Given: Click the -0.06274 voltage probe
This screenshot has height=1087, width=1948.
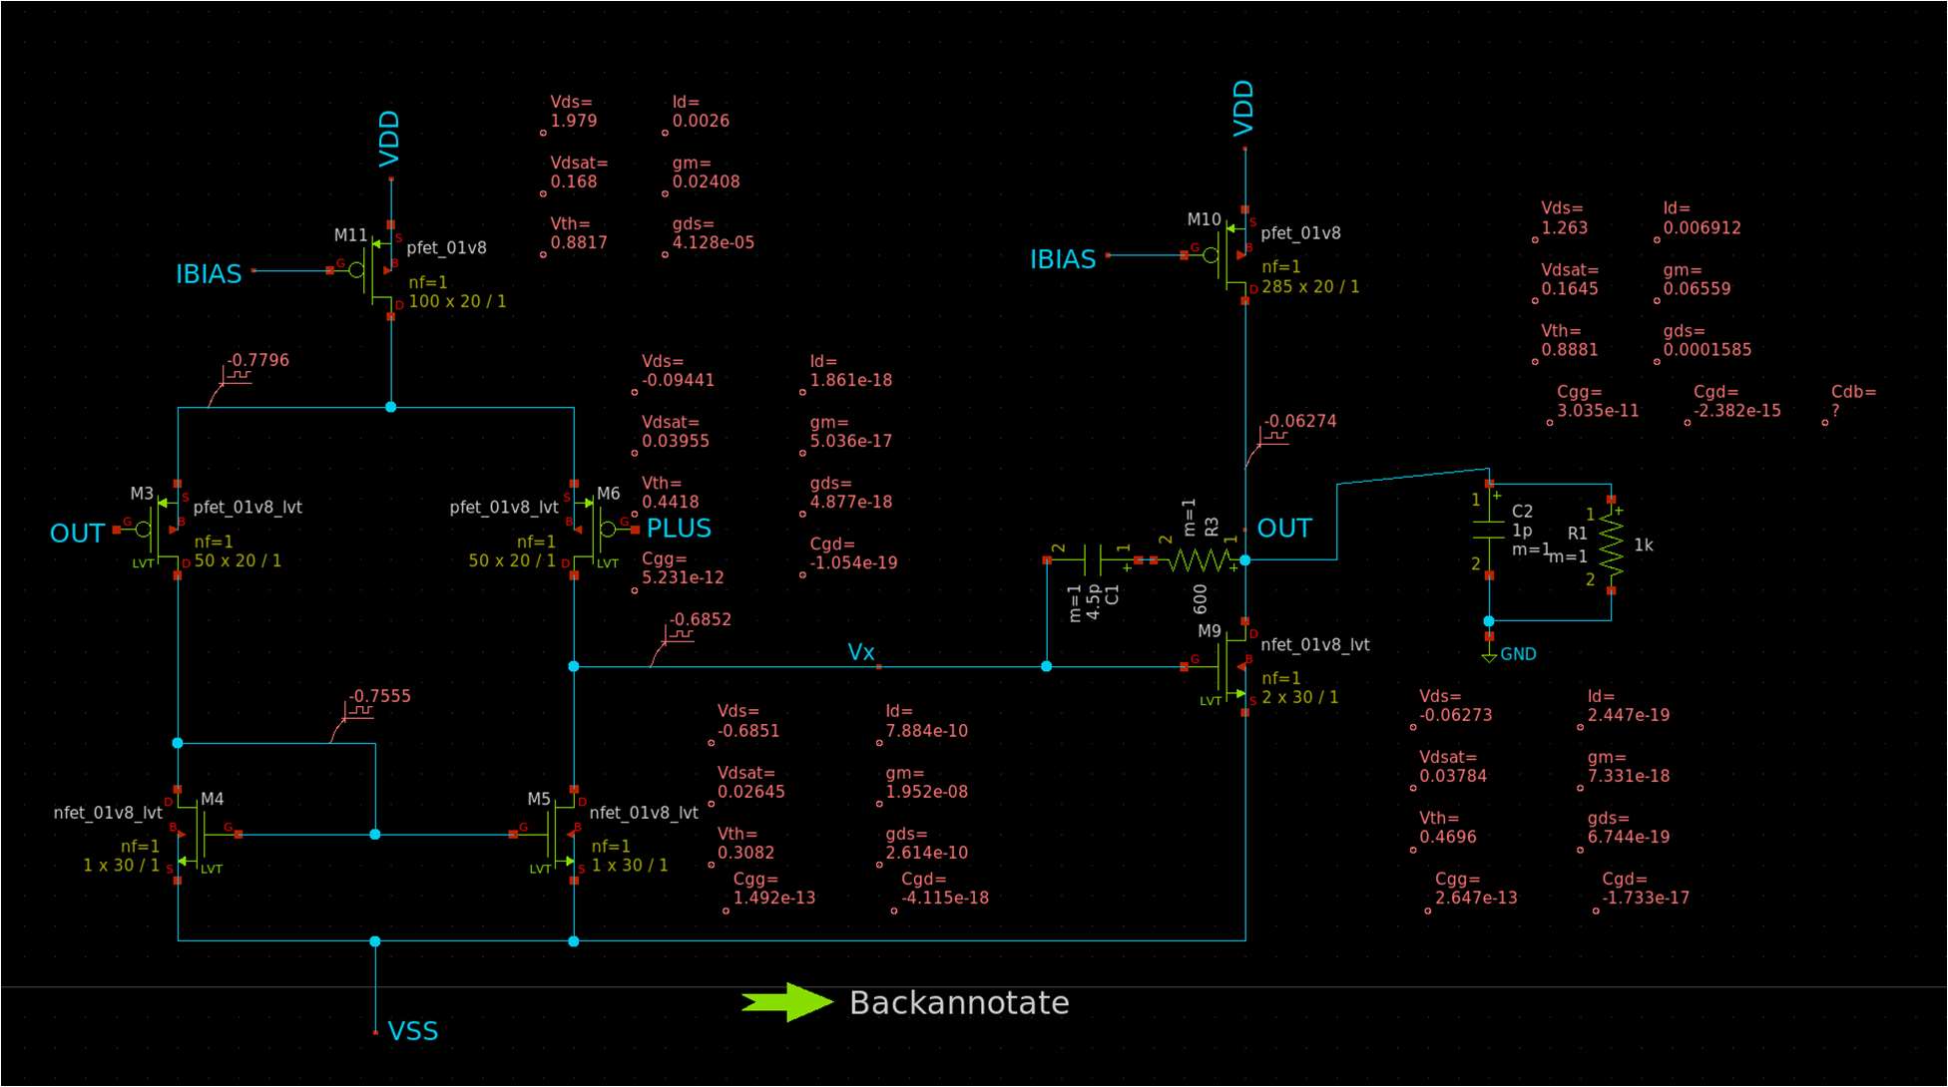Looking at the screenshot, I should click(x=1300, y=421).
